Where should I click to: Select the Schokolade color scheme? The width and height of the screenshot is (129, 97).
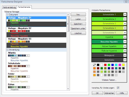click(x=14, y=63)
